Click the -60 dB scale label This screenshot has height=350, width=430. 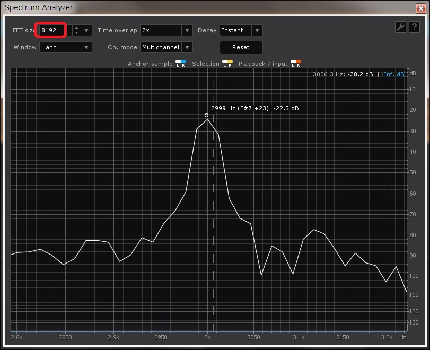pyautogui.click(x=411, y=194)
